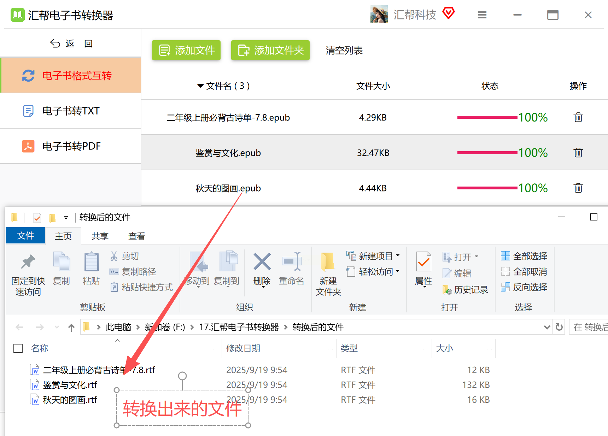Image resolution: width=608 pixels, height=436 pixels.
Task: Click 复制路径 in clipboard group
Action: (x=133, y=271)
